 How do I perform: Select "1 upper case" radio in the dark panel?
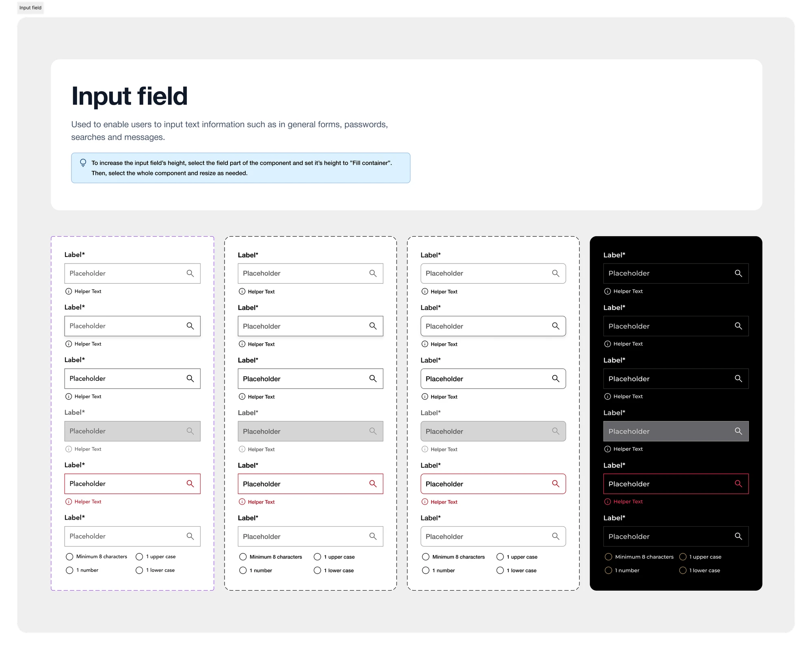(683, 557)
